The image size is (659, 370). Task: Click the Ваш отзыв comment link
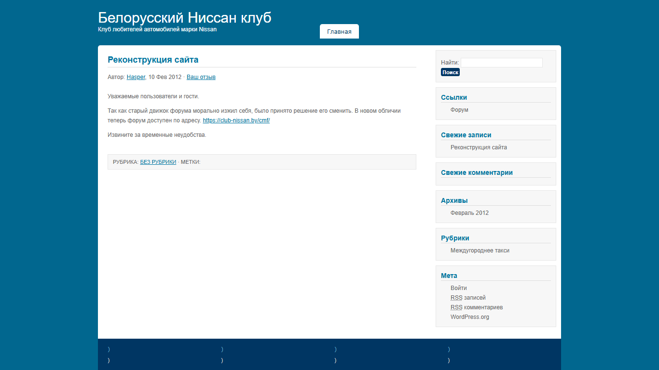coord(201,77)
